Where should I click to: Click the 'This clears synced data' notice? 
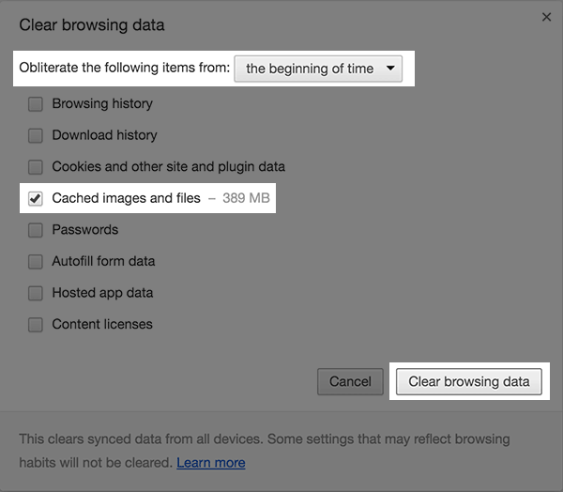(265, 451)
